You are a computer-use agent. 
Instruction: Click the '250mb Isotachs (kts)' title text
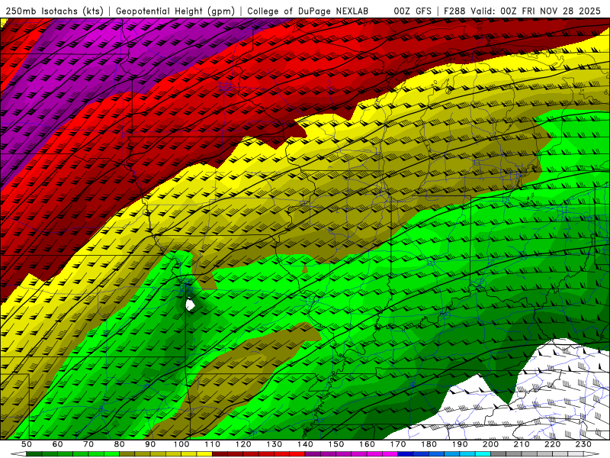coord(55,11)
